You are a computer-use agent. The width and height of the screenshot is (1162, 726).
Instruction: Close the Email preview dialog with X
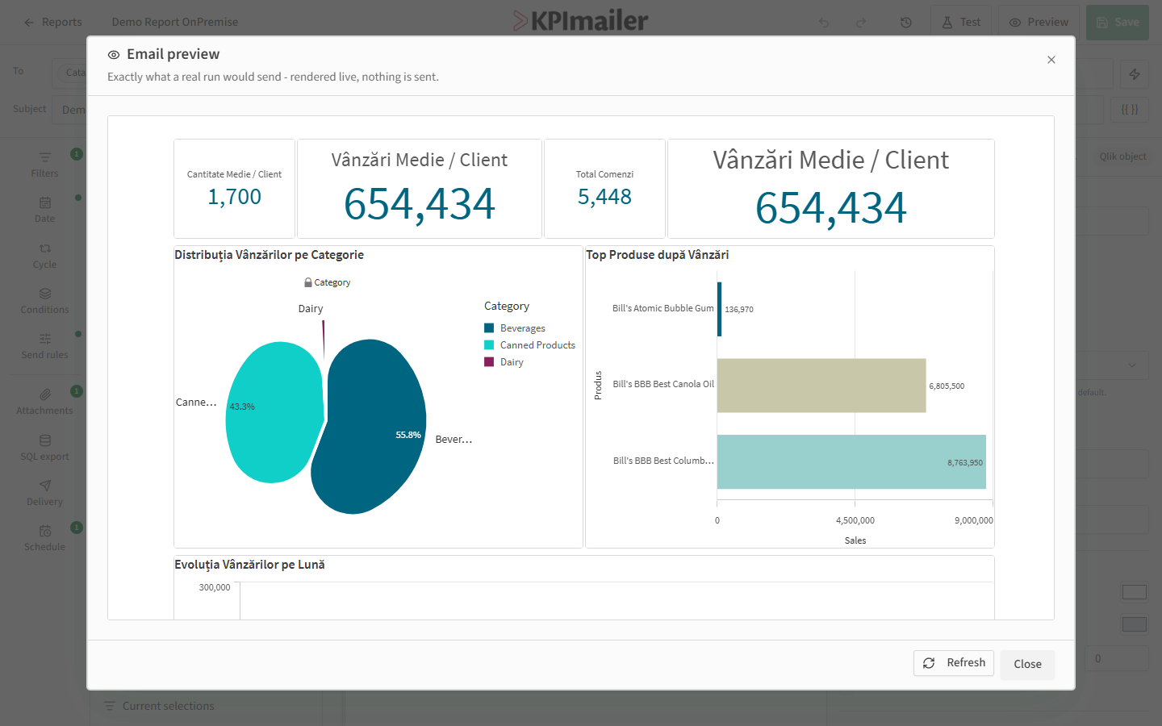1051,60
